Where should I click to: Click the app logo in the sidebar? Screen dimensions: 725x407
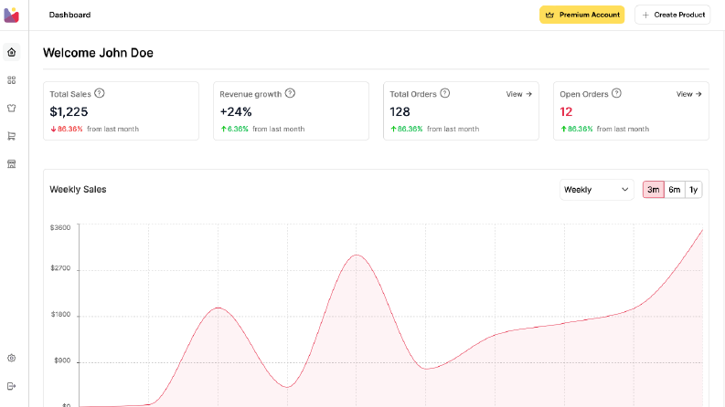[12, 16]
